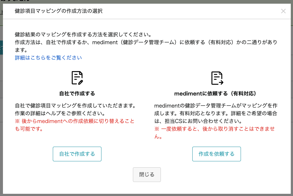This screenshot has height=196, width=293.
Task: Click the text 健診結果のマッピングを作成する方法を選択してください
Action: [83, 35]
